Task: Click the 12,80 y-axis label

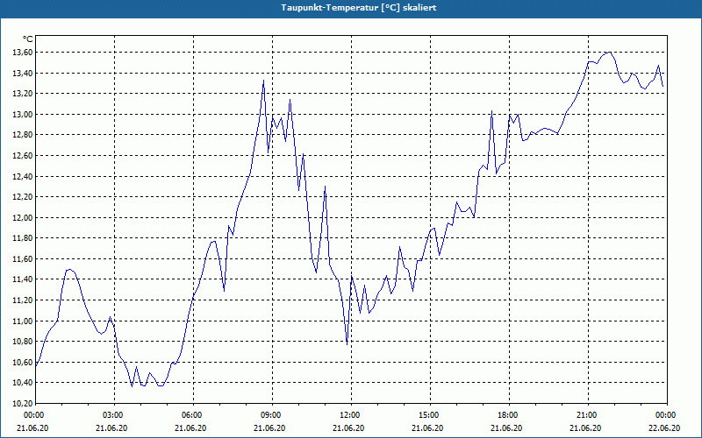Action: [x=23, y=135]
